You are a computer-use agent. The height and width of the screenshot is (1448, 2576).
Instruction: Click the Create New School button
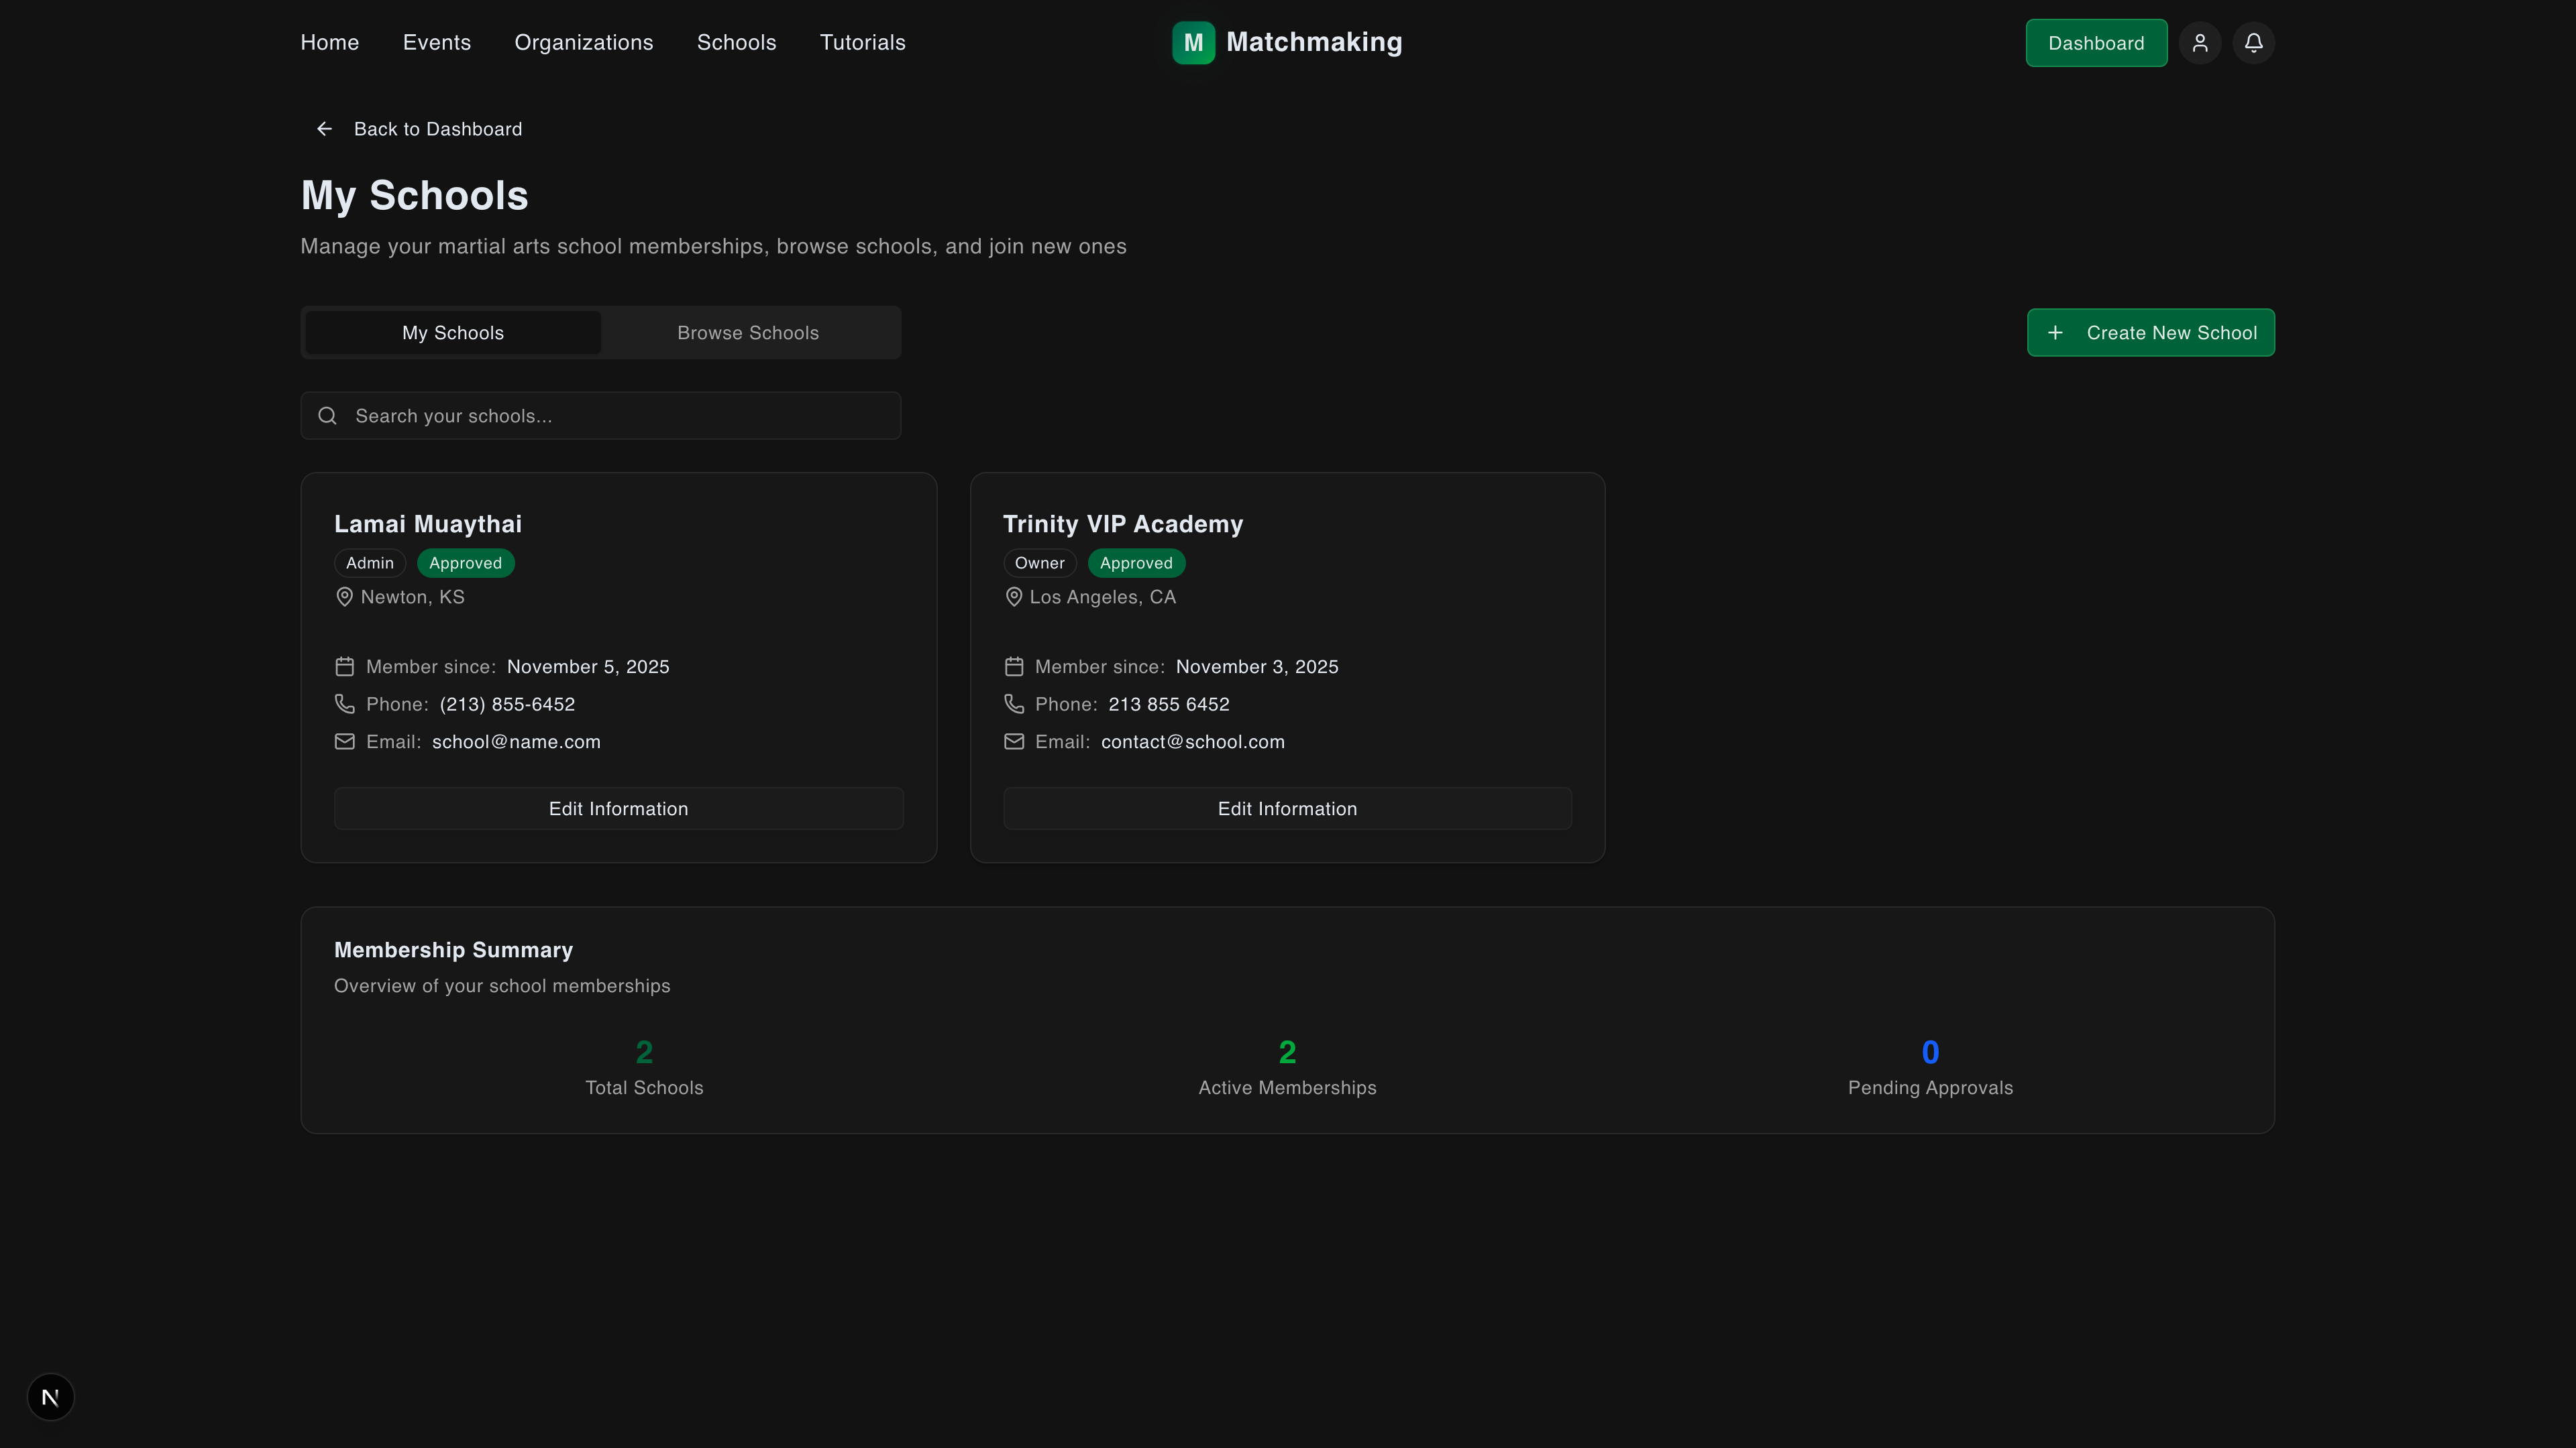(2151, 333)
